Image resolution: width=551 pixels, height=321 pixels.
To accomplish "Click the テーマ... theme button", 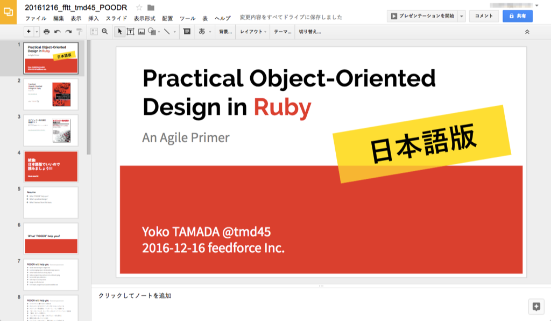I will click(282, 32).
